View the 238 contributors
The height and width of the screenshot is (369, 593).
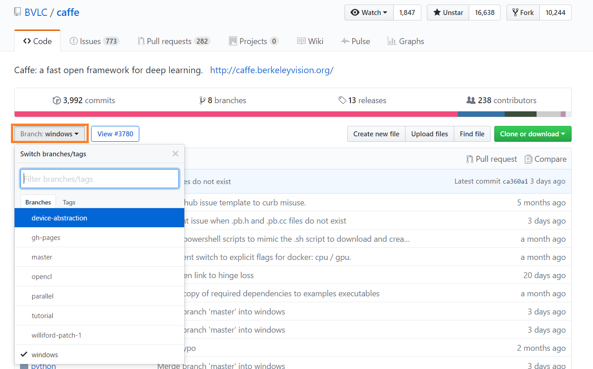coord(502,100)
